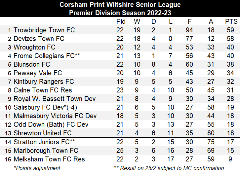Click Salisbury FC Dev*(-4) entry
The height and width of the screenshot is (172, 240).
(45, 107)
